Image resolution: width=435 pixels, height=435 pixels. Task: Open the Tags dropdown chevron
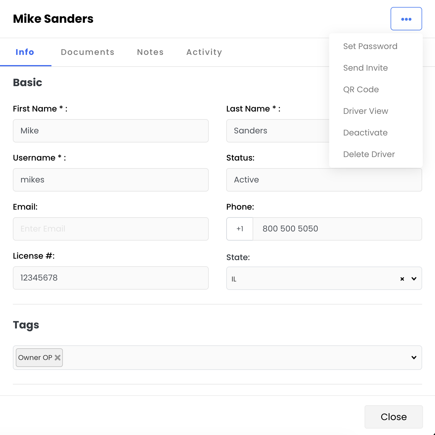tap(414, 357)
